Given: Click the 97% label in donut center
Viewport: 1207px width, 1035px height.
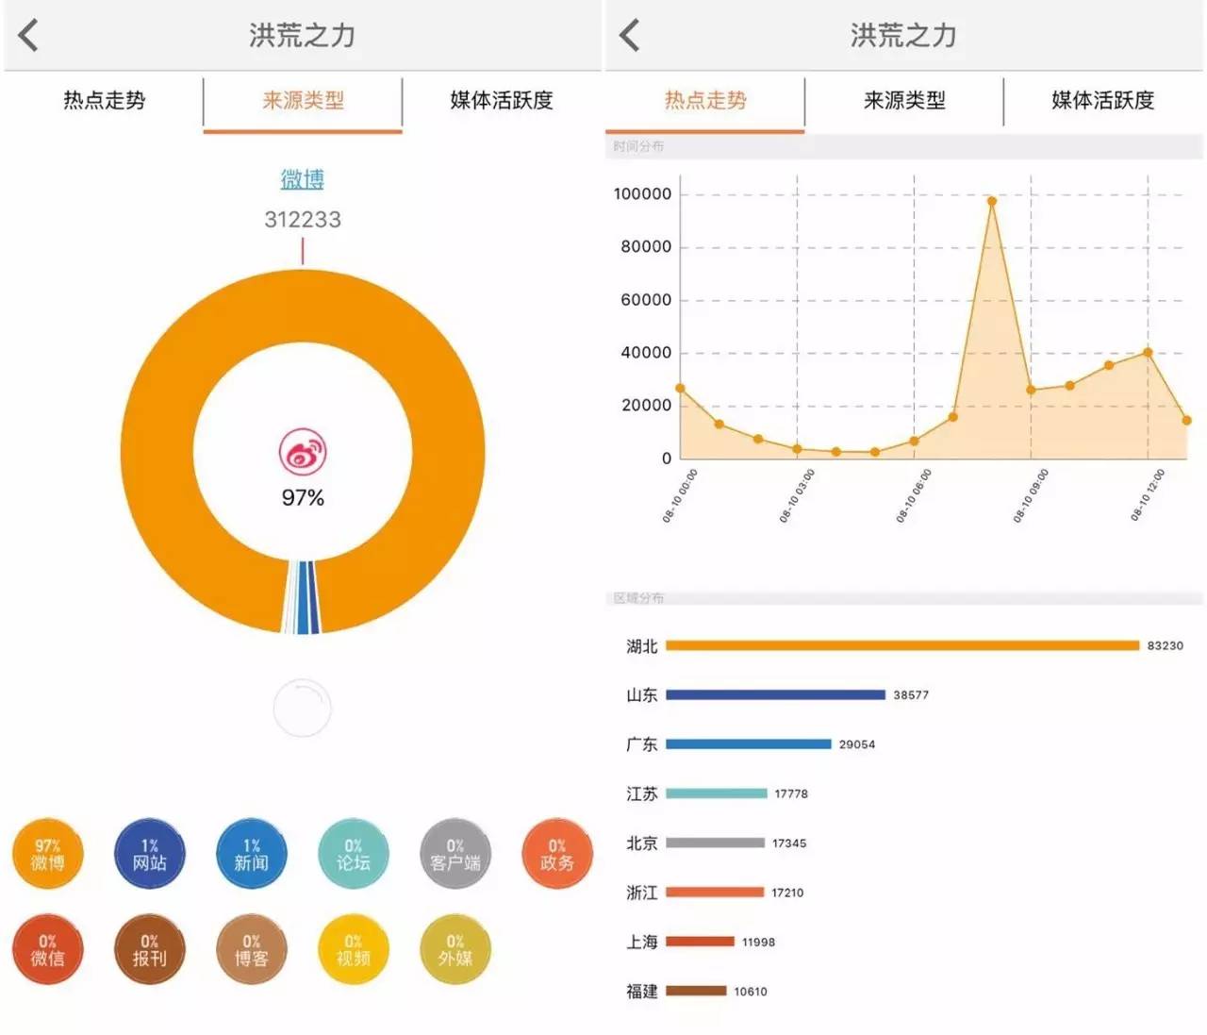Looking at the screenshot, I should [x=303, y=497].
